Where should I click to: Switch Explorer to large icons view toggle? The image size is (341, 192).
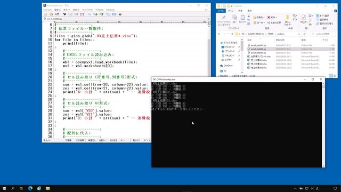pos(335,76)
